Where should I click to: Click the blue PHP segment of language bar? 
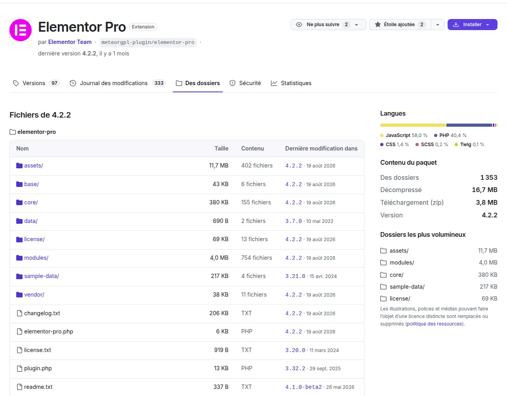pyautogui.click(x=469, y=125)
